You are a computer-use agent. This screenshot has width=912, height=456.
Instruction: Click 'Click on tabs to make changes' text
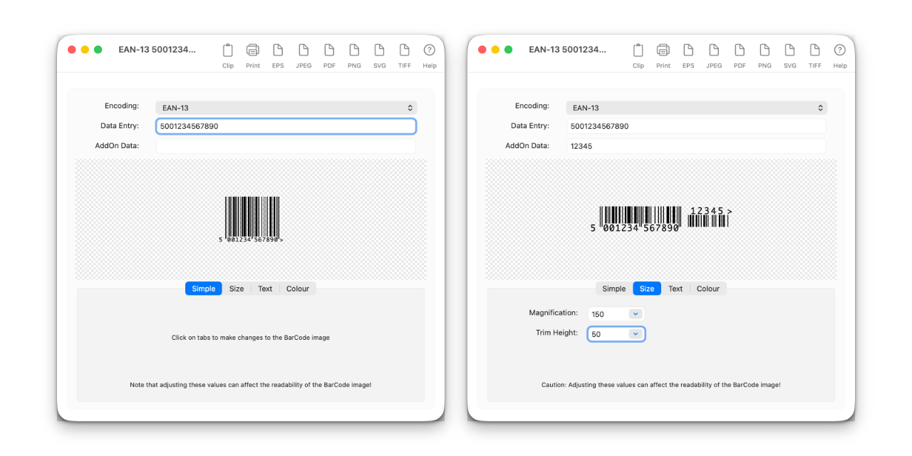click(x=251, y=338)
